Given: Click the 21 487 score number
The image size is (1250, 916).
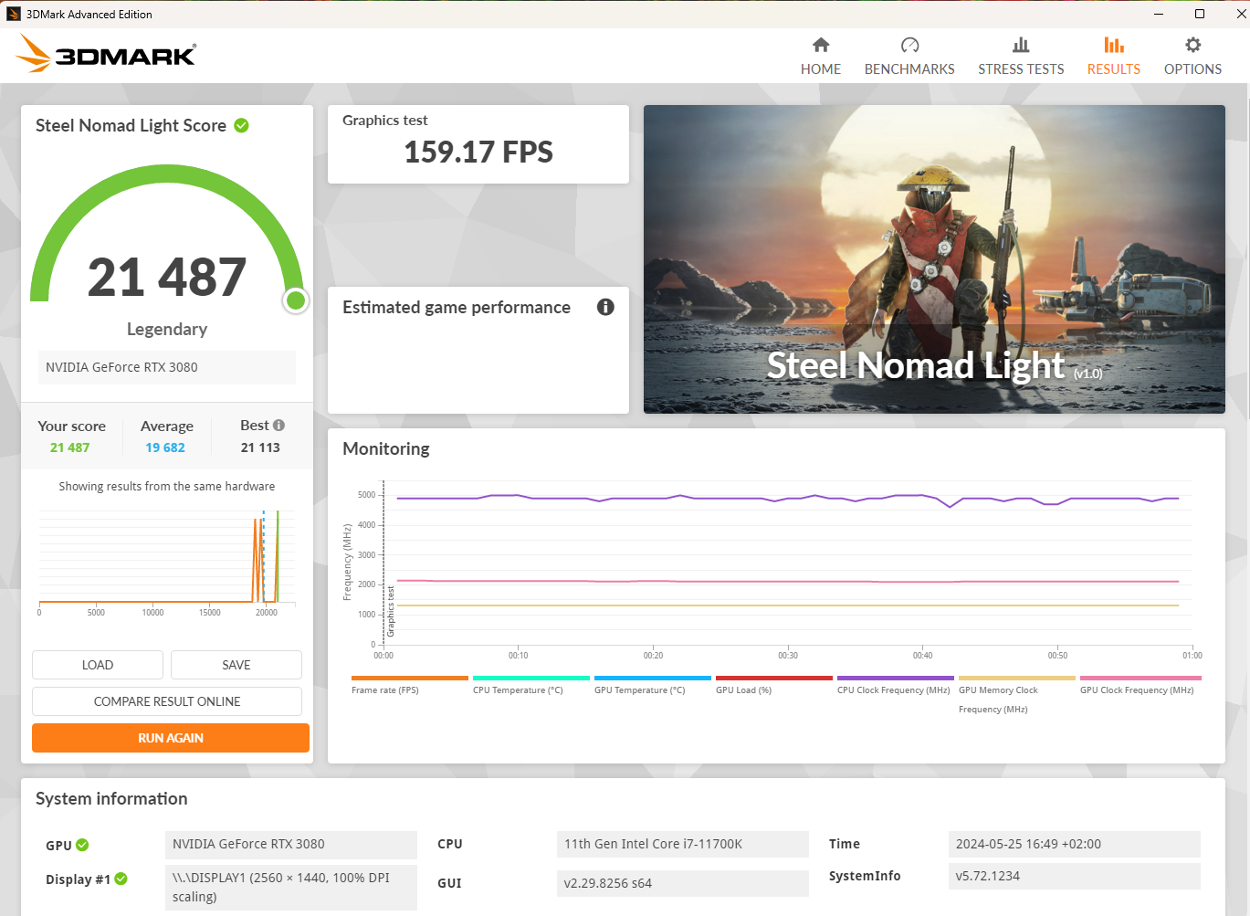Looking at the screenshot, I should [x=167, y=277].
